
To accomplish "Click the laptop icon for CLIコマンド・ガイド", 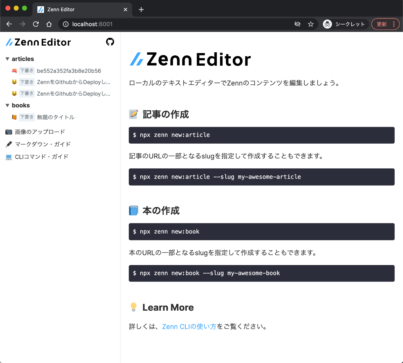I will (x=9, y=157).
